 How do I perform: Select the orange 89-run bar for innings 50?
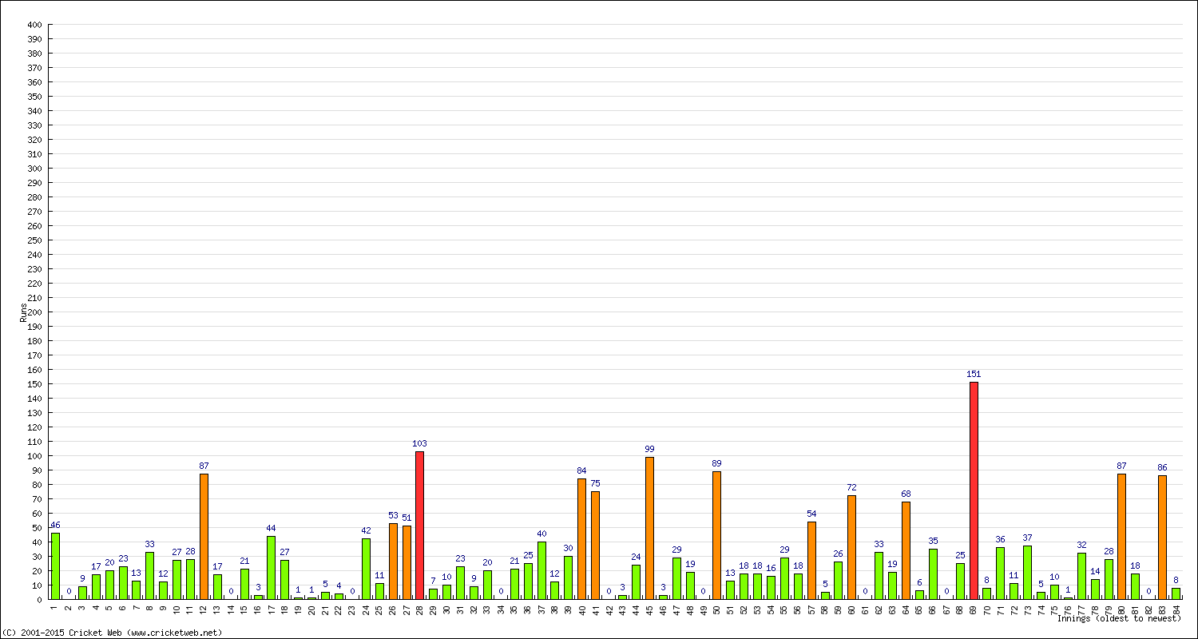[x=716, y=535]
